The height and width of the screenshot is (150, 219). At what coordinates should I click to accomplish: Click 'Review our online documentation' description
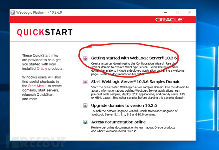point(133,129)
